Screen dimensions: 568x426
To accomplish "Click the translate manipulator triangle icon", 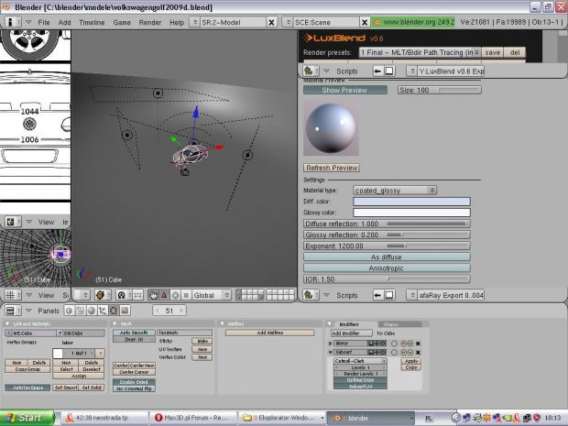I will click(165, 295).
